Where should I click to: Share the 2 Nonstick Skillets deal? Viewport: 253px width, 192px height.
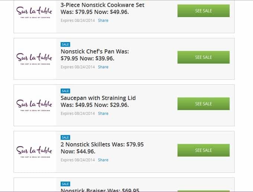click(103, 160)
